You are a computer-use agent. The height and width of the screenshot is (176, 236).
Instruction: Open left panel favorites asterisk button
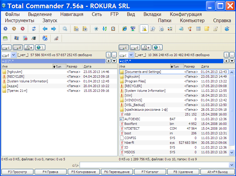tap(108, 61)
